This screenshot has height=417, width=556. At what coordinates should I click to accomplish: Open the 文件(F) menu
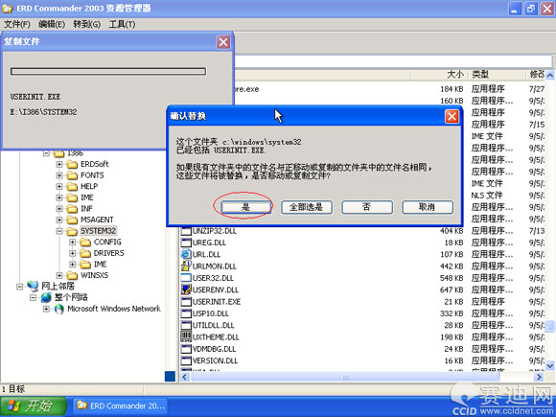click(17, 24)
